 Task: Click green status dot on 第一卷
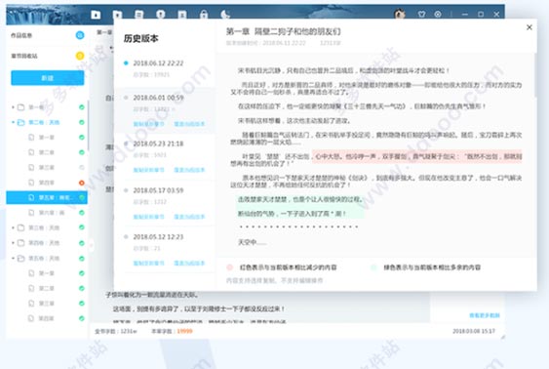pos(82,107)
